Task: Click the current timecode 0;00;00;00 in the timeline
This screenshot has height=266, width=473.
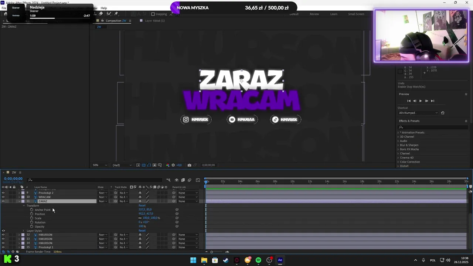Action: [x=13, y=179]
